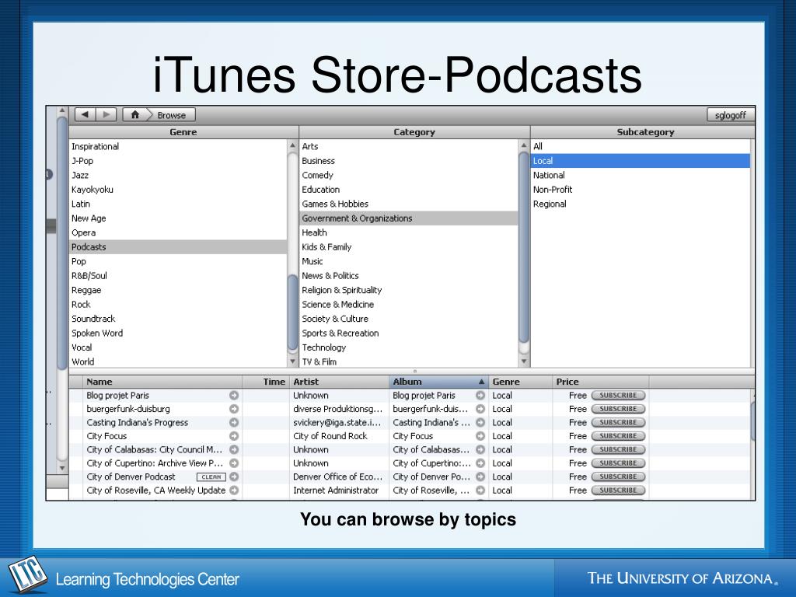Sort by the Price column header

click(601, 382)
